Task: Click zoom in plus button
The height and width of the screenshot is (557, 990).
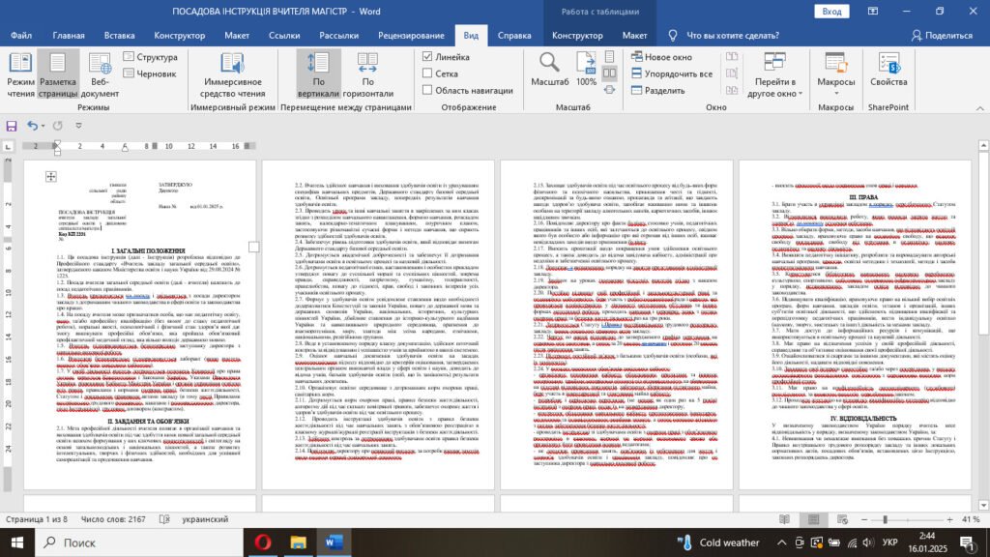Action: (949, 519)
